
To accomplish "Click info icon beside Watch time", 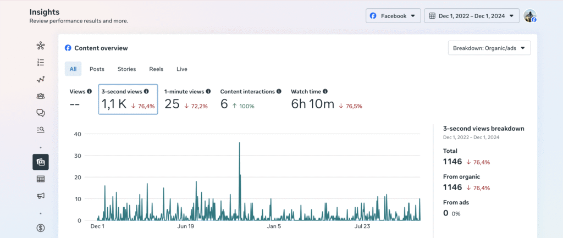I will (x=325, y=91).
